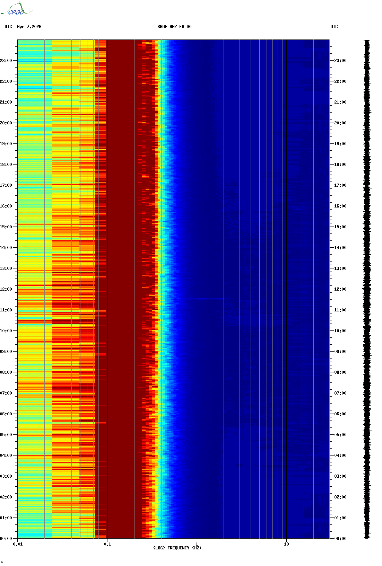The width and height of the screenshot is (382, 566).
Task: Click the 1 Hz frequency axis label
Action: (x=197, y=544)
